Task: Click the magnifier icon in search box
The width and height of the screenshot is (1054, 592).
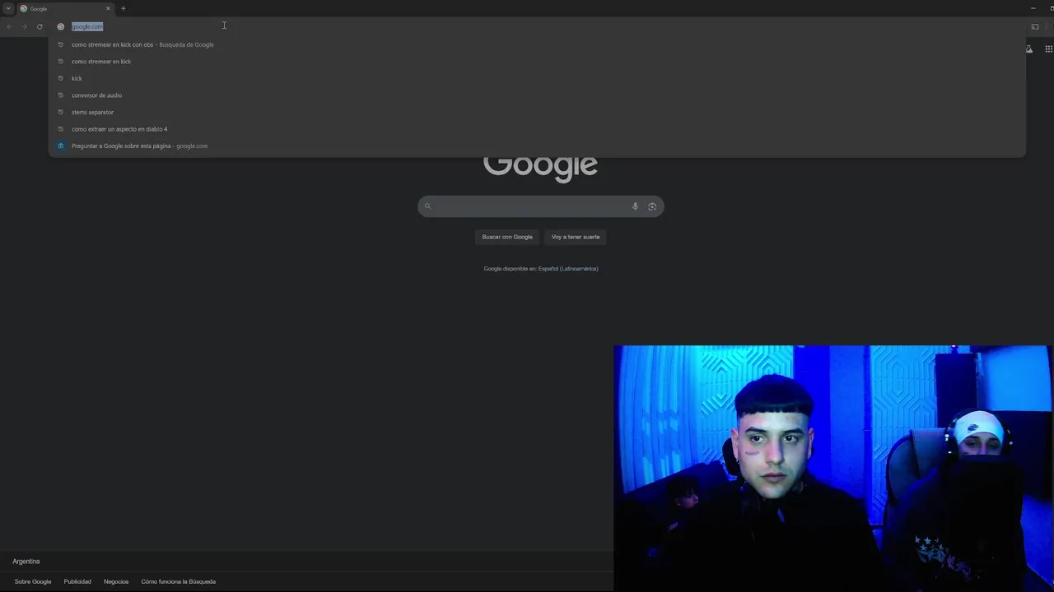Action: [427, 206]
